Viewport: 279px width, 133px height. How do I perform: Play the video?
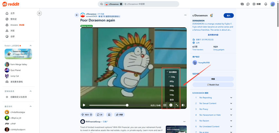tap(84, 105)
